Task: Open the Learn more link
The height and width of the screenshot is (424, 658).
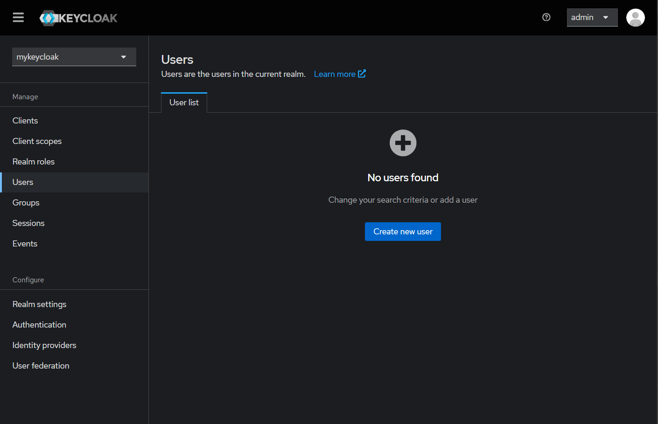Action: click(x=335, y=74)
